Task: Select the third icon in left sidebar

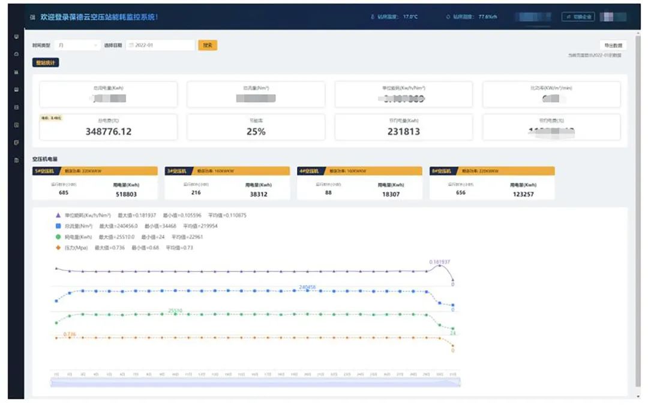Action: click(16, 72)
